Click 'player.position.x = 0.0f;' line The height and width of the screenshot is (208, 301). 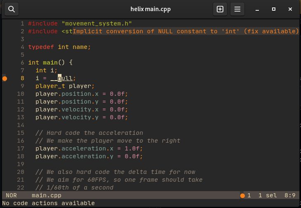click(82, 94)
